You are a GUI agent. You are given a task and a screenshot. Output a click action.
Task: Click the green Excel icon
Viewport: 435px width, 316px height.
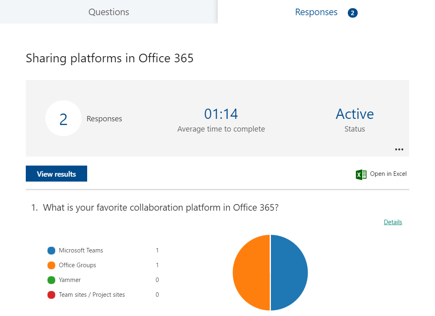(x=361, y=175)
